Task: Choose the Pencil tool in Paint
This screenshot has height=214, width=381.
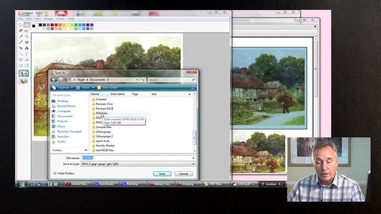Action: [x=21, y=42]
